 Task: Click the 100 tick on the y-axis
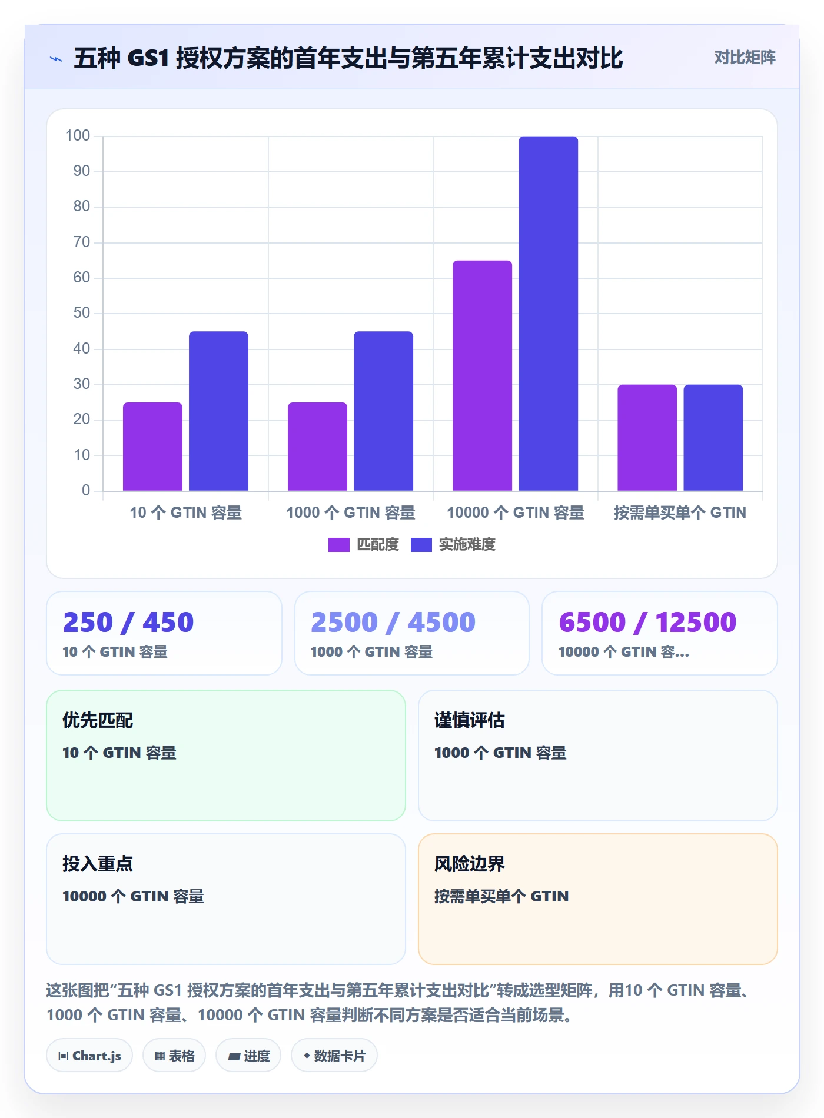click(x=78, y=136)
